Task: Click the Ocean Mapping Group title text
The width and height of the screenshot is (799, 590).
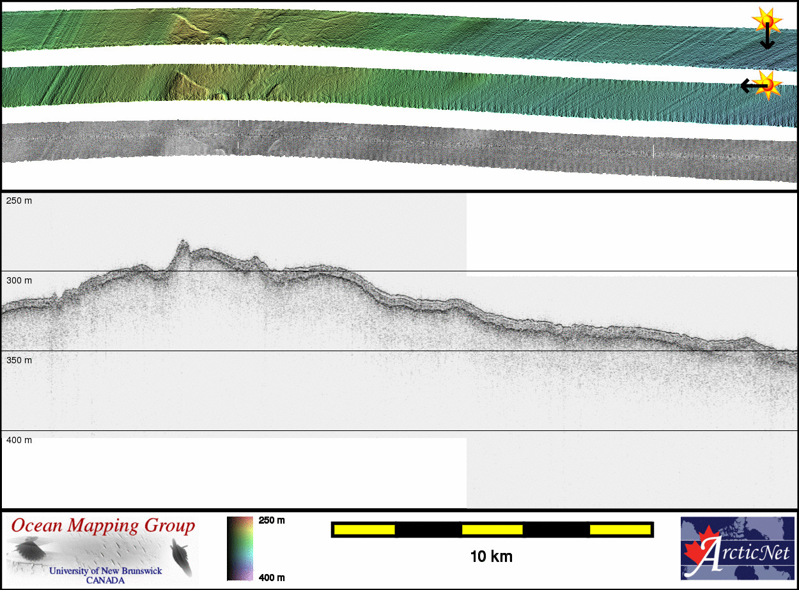Action: (x=103, y=526)
